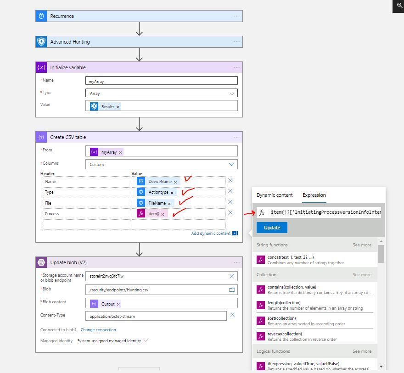Open Initialize variable ellipsis menu
The image size is (404, 373).
pos(237,67)
